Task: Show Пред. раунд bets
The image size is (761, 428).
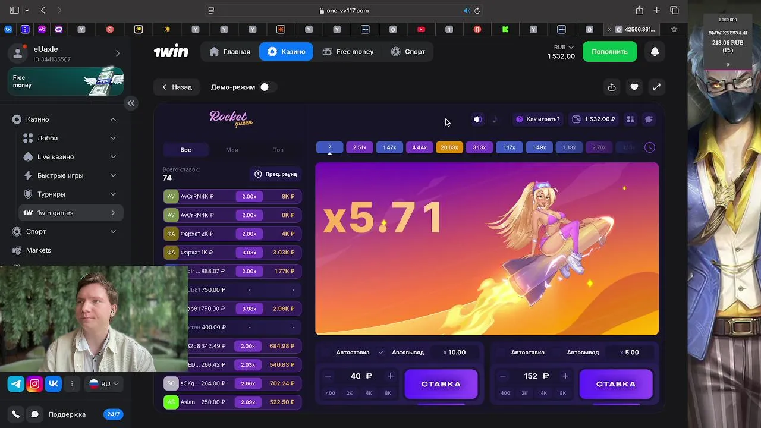Action: tap(276, 174)
